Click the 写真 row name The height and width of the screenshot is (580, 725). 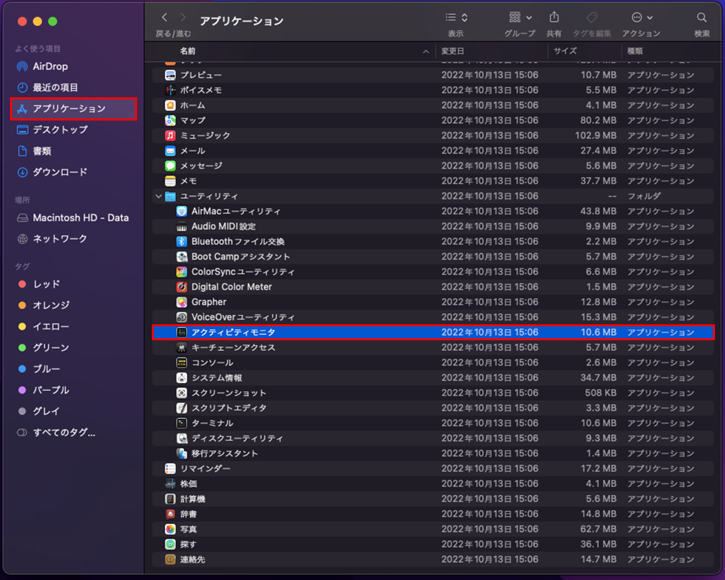188,529
